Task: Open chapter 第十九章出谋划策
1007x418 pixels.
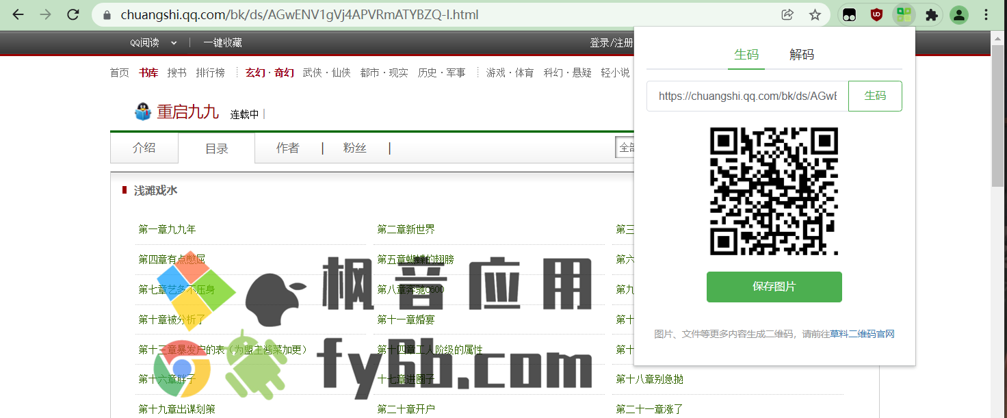Action: click(176, 409)
